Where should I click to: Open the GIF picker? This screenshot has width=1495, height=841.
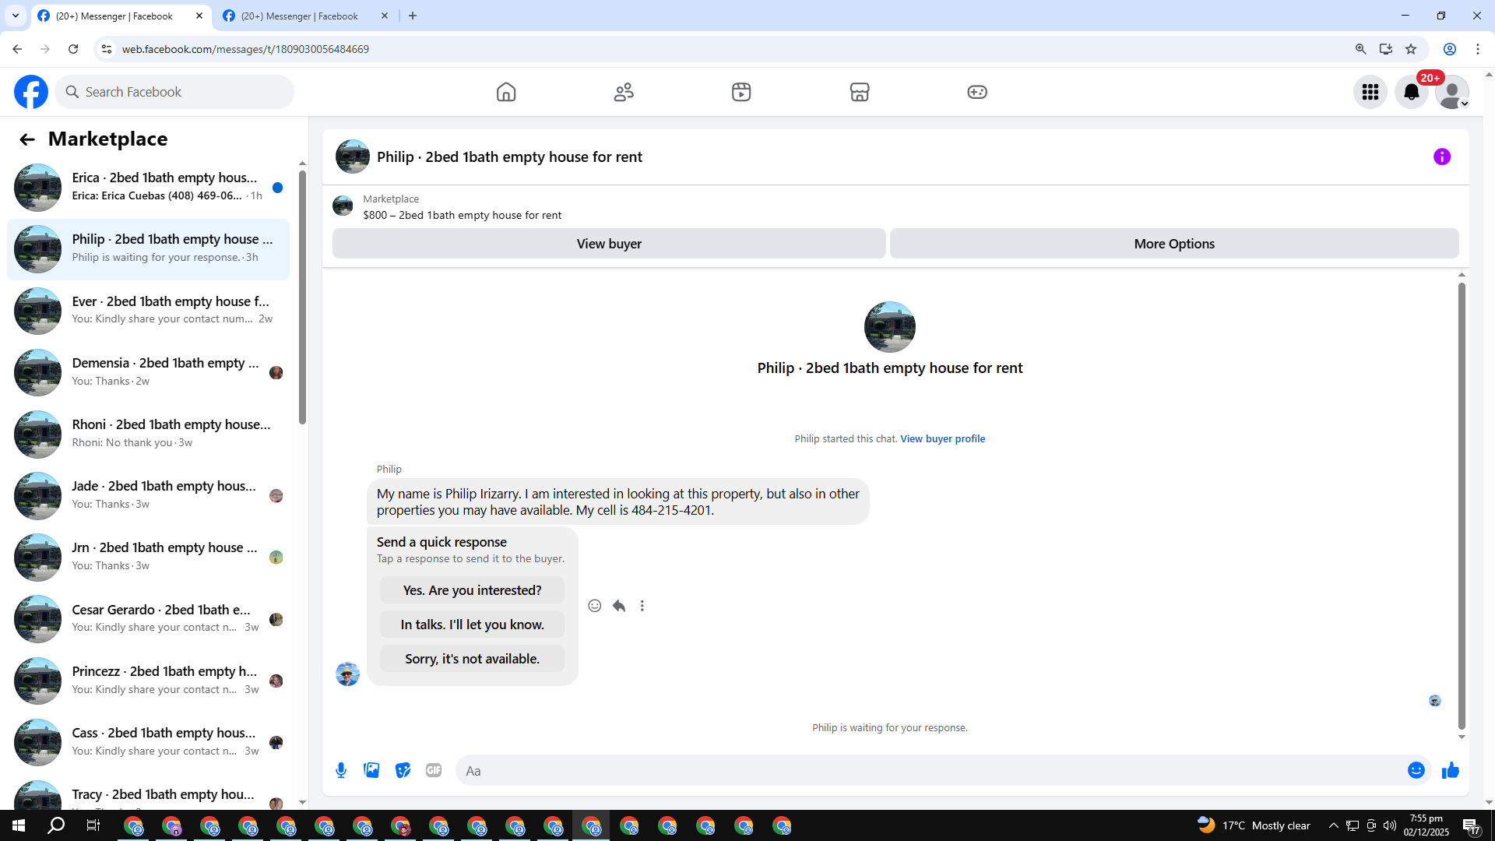pos(434,770)
